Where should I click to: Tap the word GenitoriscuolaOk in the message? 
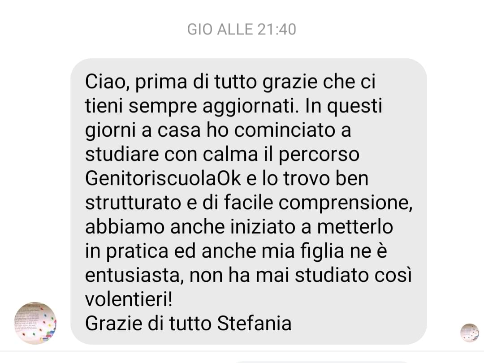click(163, 178)
